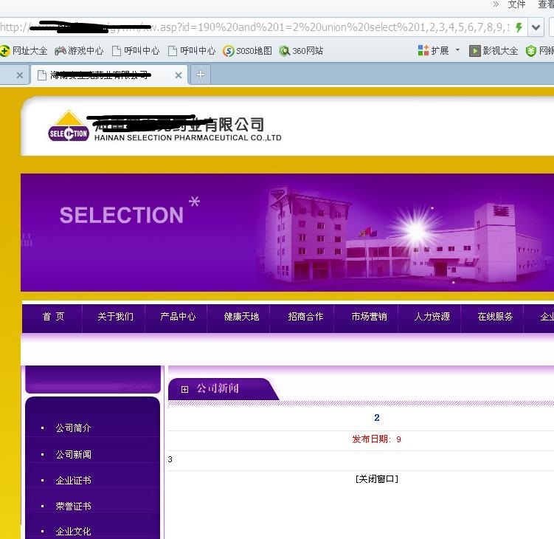Viewport: 554px width, 539px height.
Task: Click the 发布日期: 9 text
Action: click(x=376, y=439)
